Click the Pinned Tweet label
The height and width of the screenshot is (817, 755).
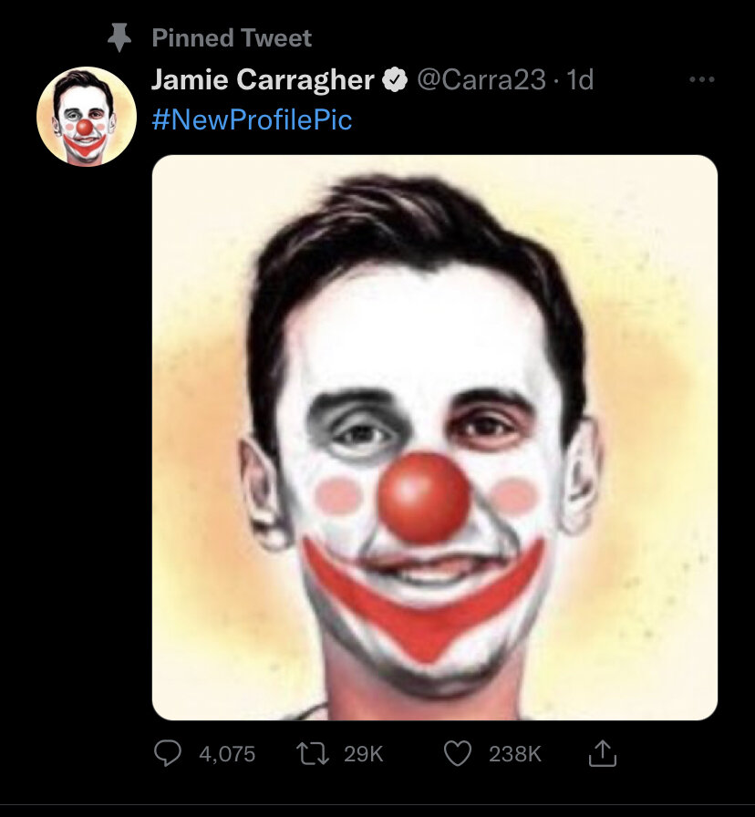(232, 38)
